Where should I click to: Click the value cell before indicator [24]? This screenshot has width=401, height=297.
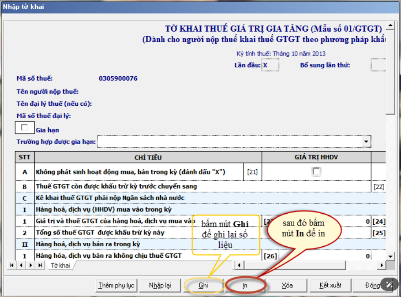(x=325, y=221)
